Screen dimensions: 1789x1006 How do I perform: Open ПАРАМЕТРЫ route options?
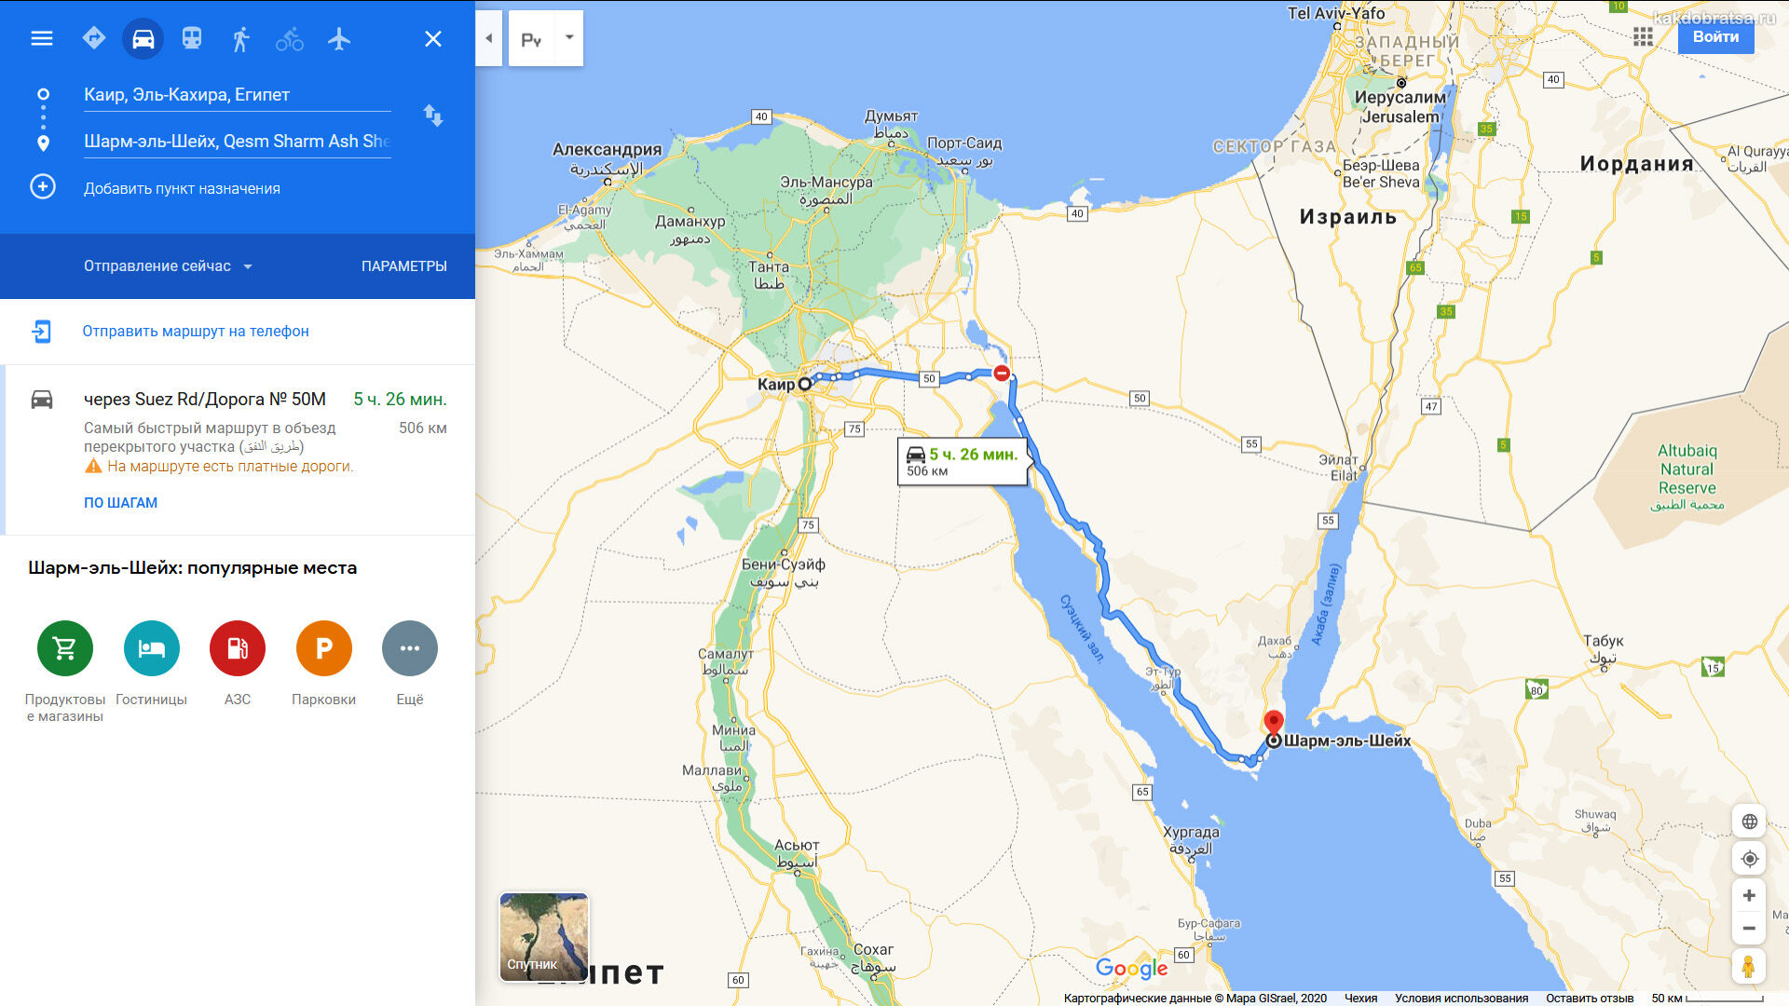(404, 266)
